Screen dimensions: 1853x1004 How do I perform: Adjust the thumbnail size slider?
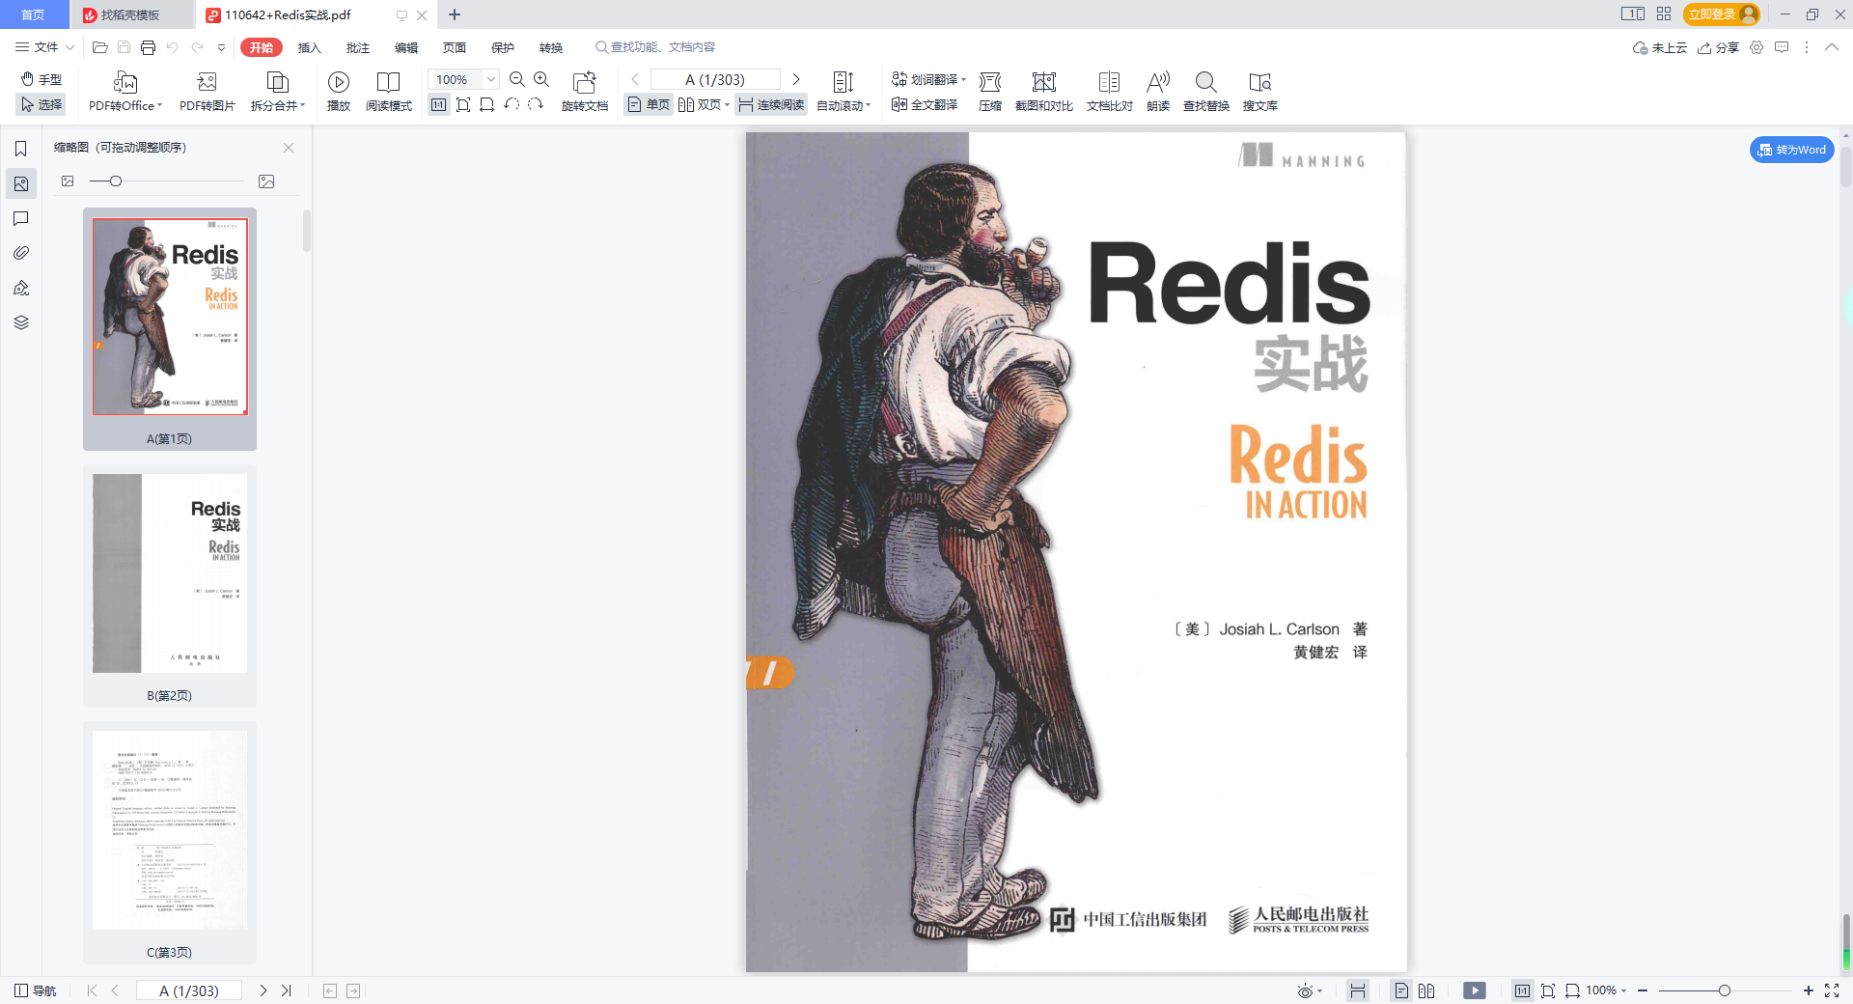click(x=116, y=181)
